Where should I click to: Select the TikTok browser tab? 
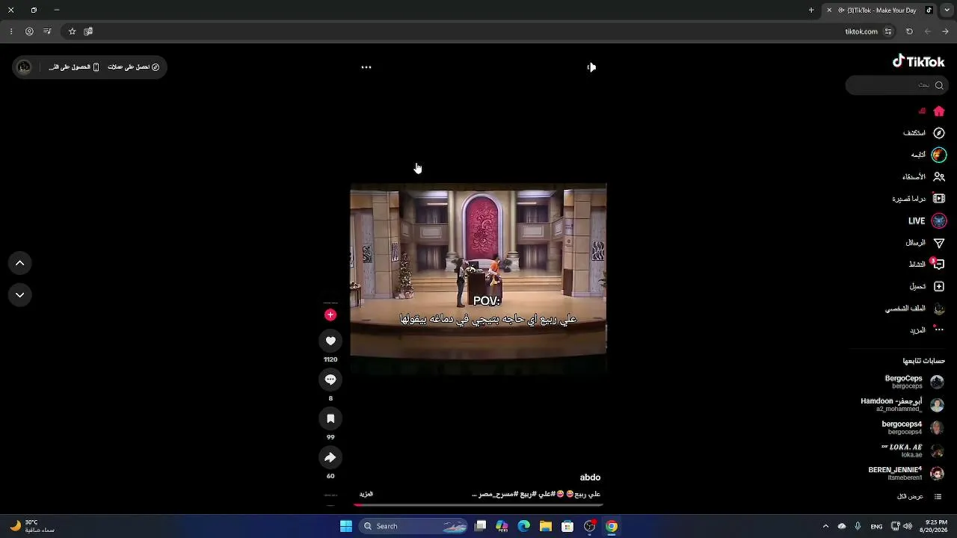pos(881,10)
